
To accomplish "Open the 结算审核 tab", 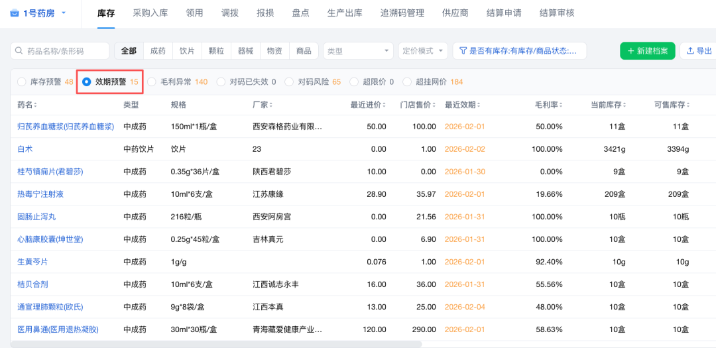I will point(557,13).
